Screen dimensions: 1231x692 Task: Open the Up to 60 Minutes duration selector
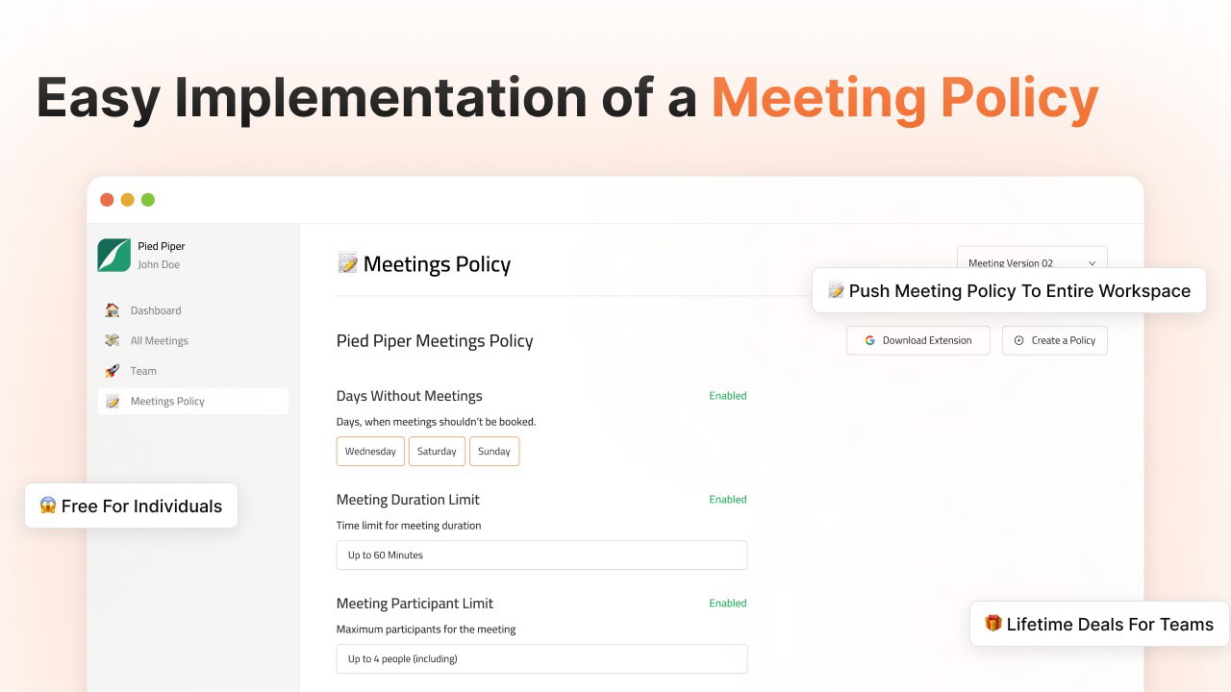tap(541, 555)
